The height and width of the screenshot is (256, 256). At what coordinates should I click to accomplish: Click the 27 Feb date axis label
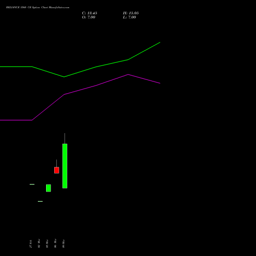pyautogui.click(x=31, y=244)
